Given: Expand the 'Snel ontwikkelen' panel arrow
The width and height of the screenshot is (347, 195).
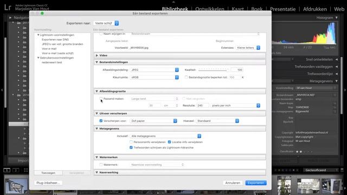Looking at the screenshot, I should tap(336, 60).
